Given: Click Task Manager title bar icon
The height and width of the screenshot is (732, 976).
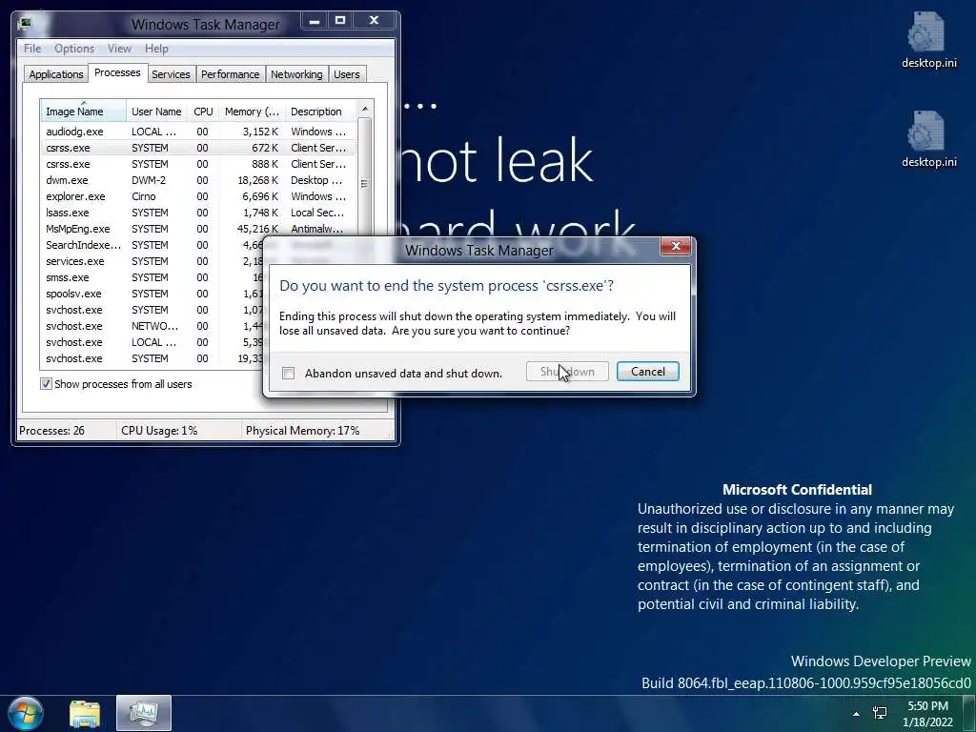Looking at the screenshot, I should tap(25, 24).
